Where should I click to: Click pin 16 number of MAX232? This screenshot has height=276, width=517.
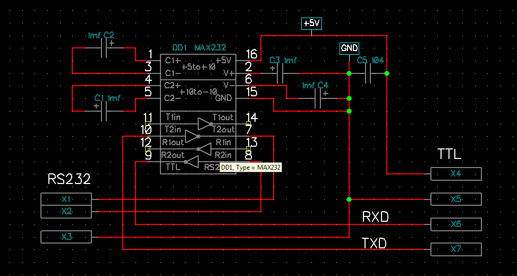point(252,54)
